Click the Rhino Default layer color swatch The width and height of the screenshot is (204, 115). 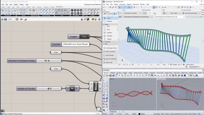(x=139, y=114)
